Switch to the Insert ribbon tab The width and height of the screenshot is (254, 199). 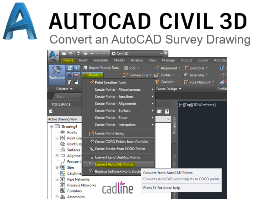coord(83,60)
